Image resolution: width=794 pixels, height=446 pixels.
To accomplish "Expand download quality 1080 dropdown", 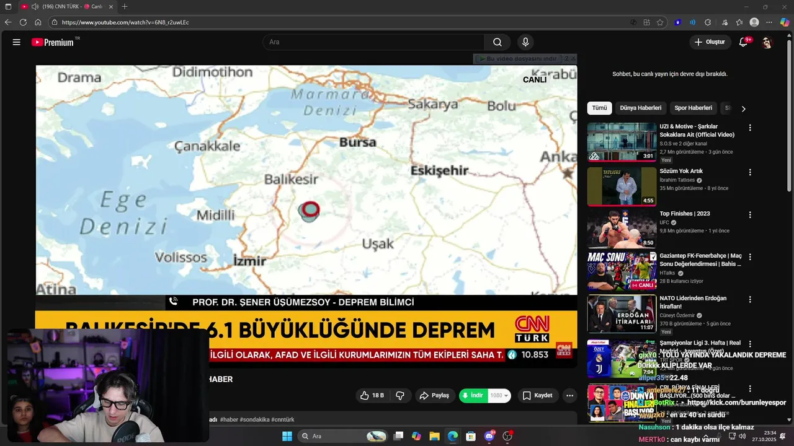I will click(x=499, y=395).
